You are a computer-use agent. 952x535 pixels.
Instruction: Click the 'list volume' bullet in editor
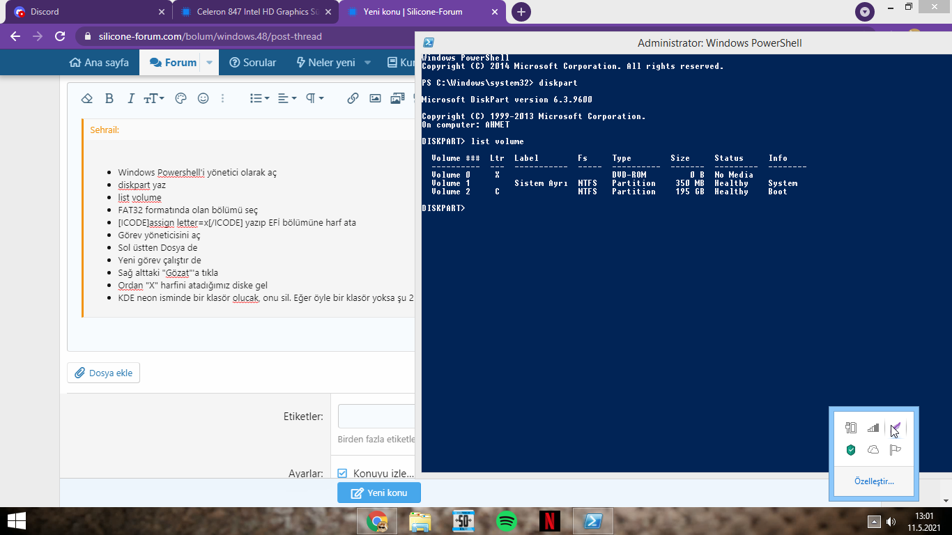[139, 198]
